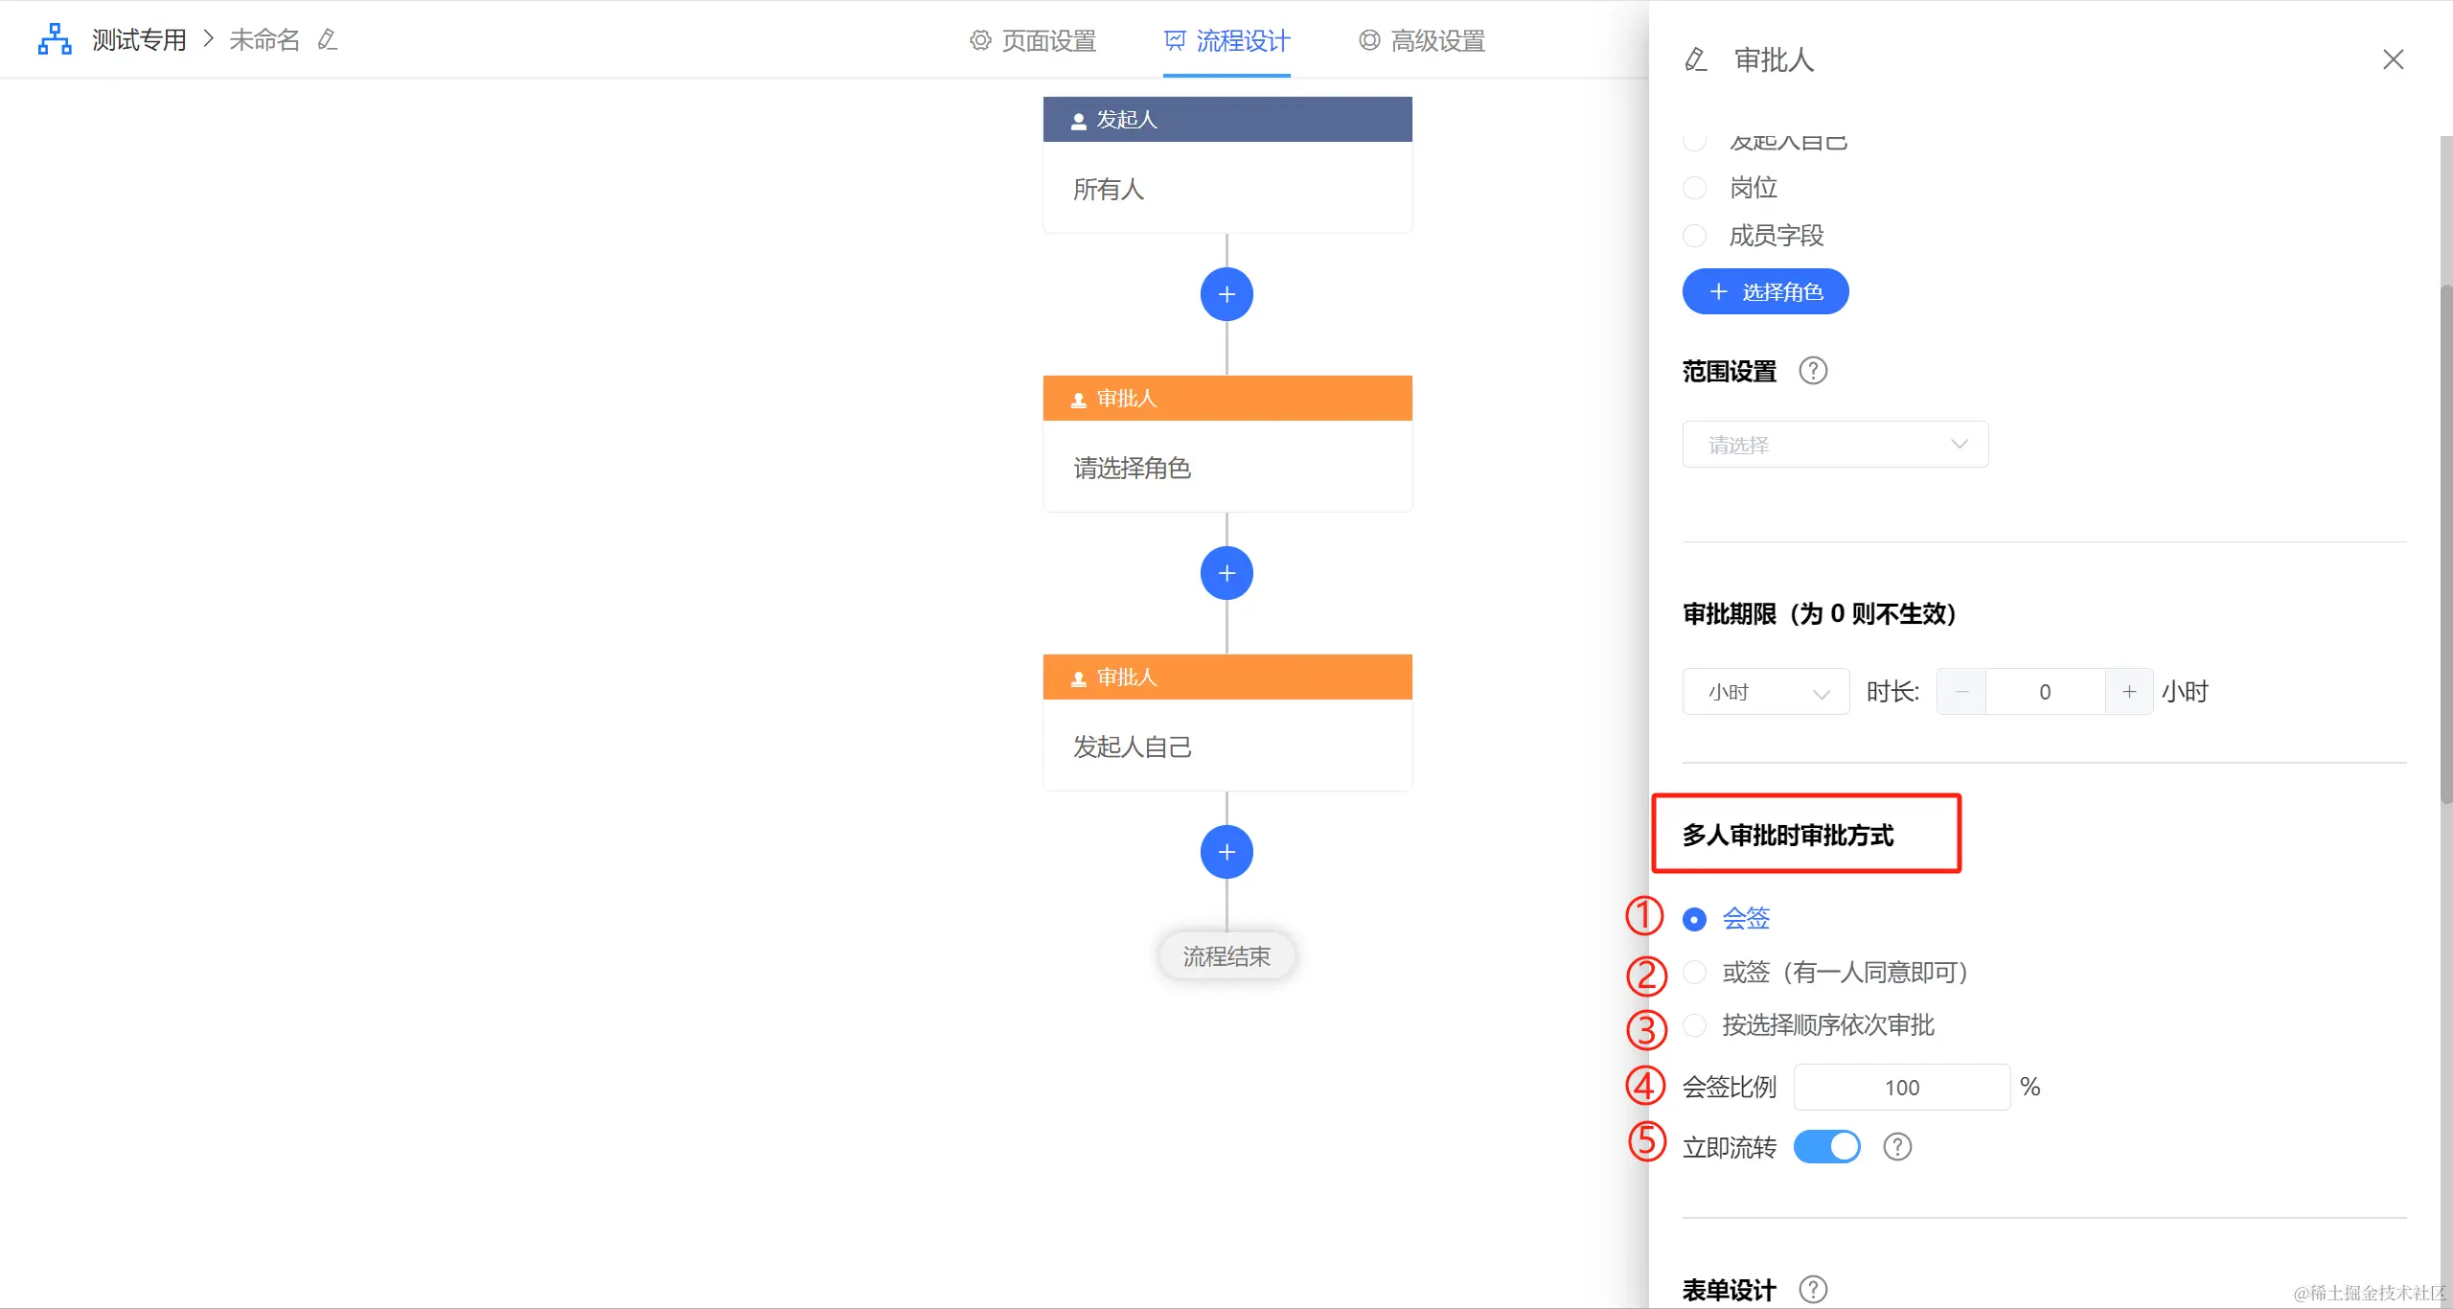2453x1309 pixels.
Task: Click plus button above 流程结束
Action: (x=1226, y=852)
